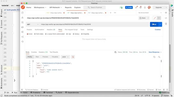
Task: Switch to the Raw response view
Action: [37, 57]
